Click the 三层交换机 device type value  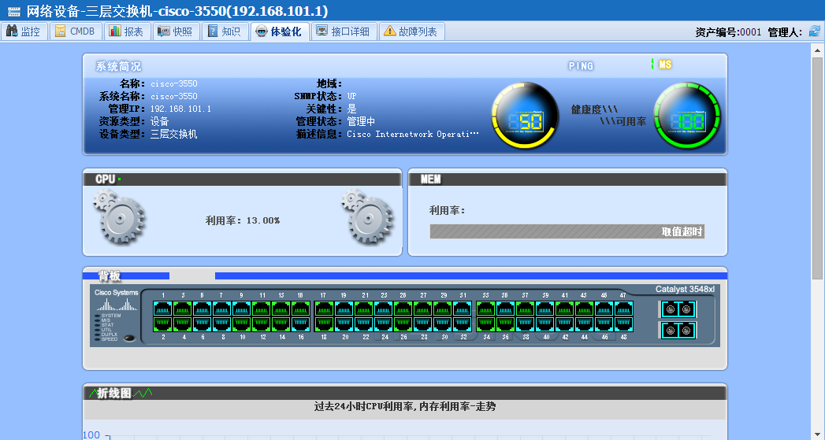pyautogui.click(x=173, y=134)
